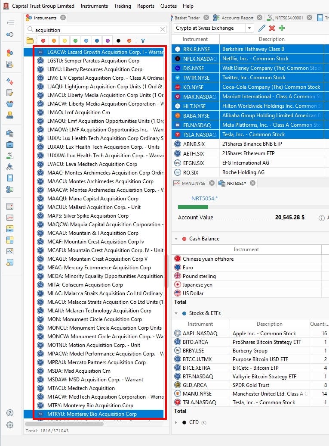Close the MANU.NYSE tab
Viewport: 329px width, 446px height.
(x=212, y=183)
